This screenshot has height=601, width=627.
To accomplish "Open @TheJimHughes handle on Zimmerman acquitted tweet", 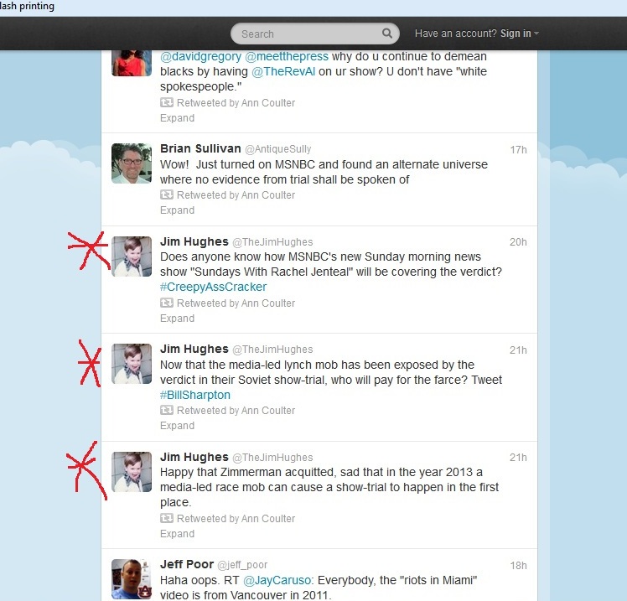I will (272, 458).
